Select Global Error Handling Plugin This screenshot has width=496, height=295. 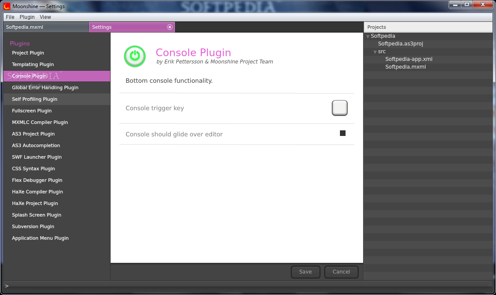pos(57,87)
